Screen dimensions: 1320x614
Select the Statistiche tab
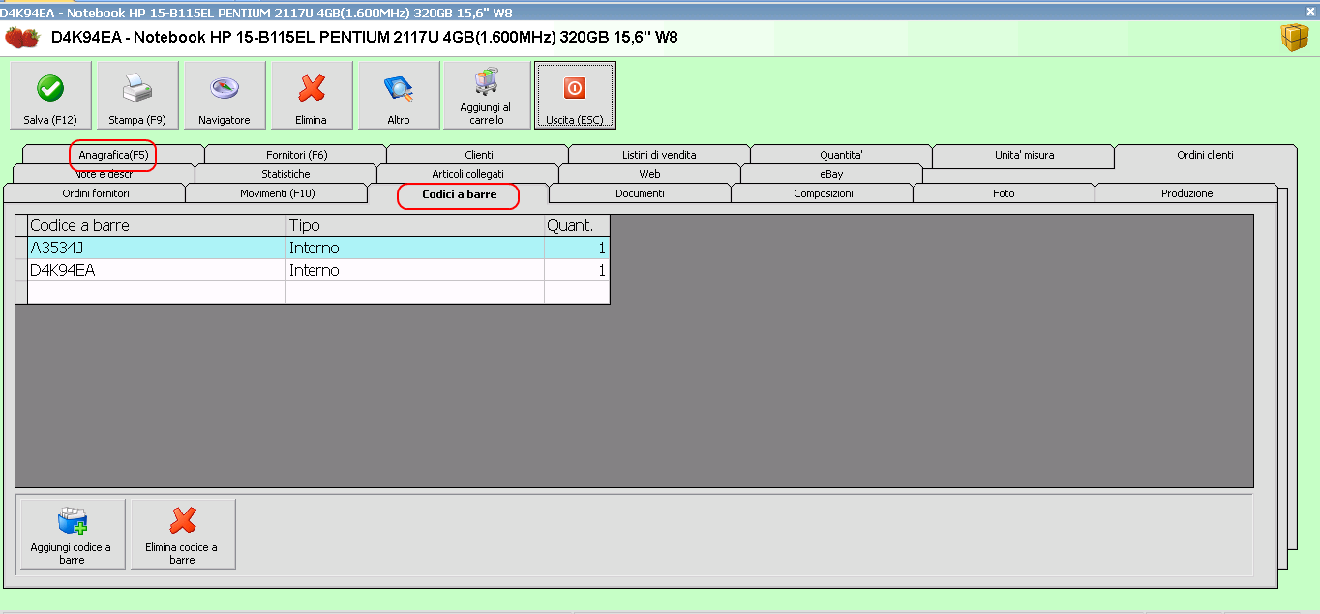[285, 174]
